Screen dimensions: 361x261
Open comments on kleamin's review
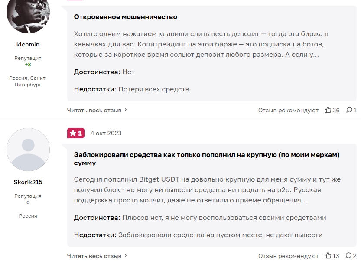pyautogui.click(x=349, y=110)
